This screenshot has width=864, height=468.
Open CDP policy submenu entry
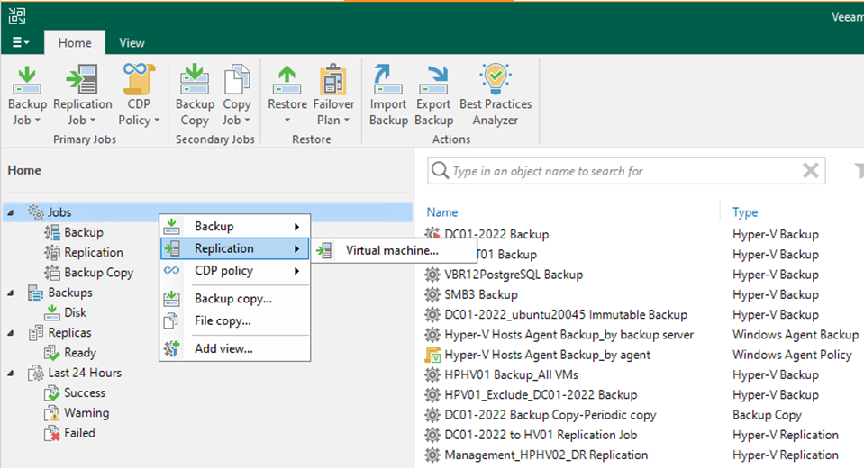235,270
